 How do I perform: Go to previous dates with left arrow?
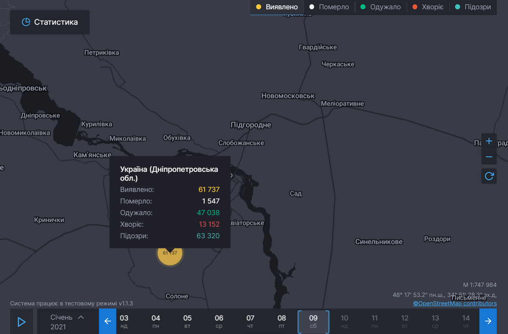[108, 321]
